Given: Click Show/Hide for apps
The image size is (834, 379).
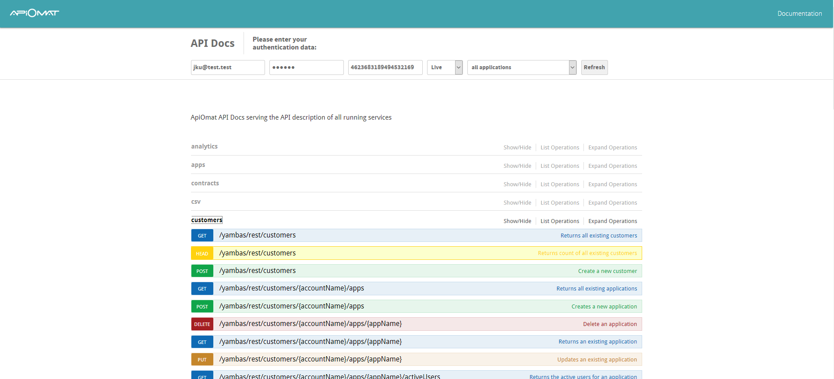Looking at the screenshot, I should (517, 166).
